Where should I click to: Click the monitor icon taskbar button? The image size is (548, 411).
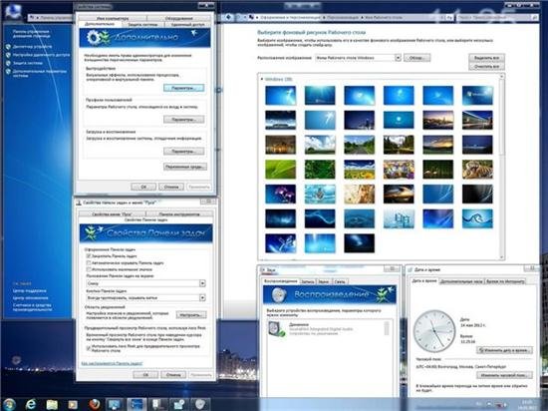point(115,404)
